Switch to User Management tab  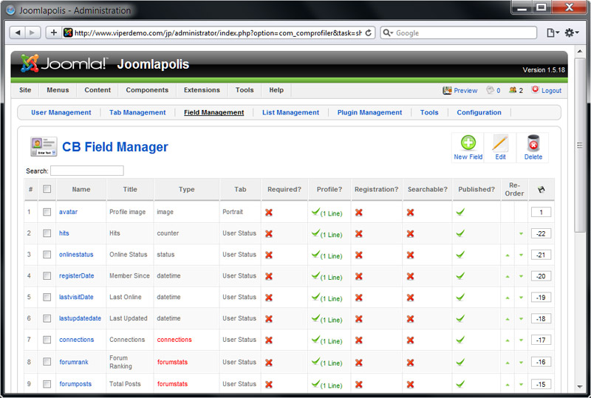[61, 112]
